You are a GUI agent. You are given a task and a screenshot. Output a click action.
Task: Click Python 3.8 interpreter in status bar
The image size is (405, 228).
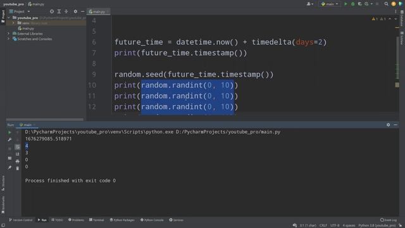click(377, 225)
